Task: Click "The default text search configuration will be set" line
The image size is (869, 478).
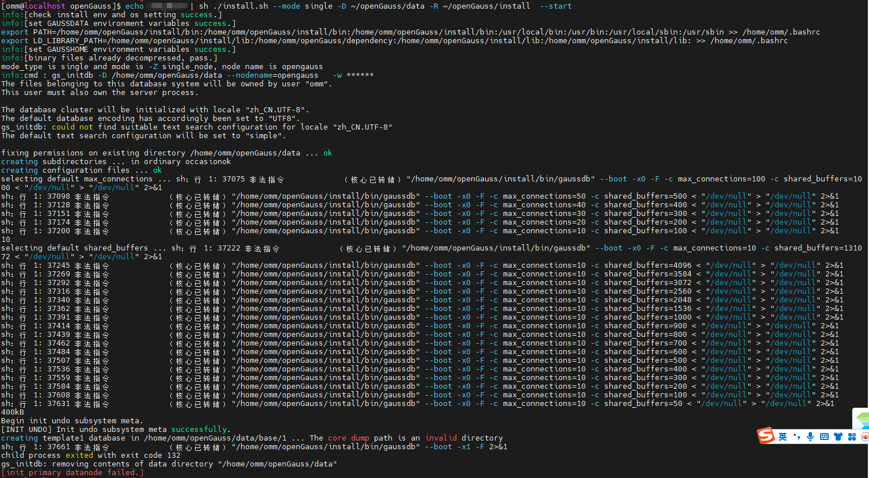Action: pos(144,135)
